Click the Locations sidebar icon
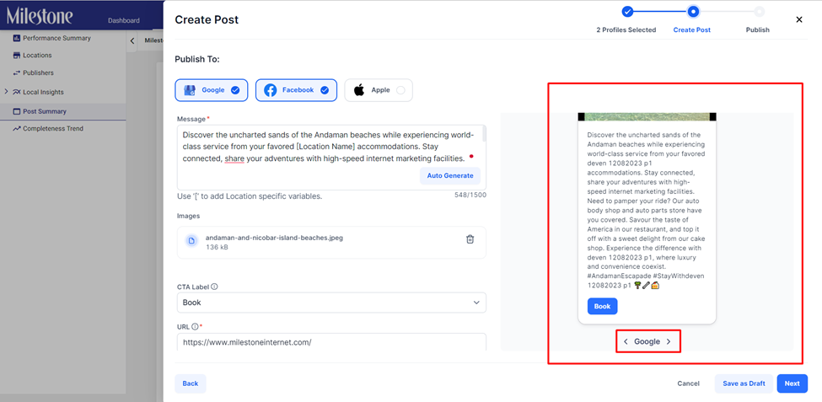Viewport: 822px width, 402px height. click(16, 56)
